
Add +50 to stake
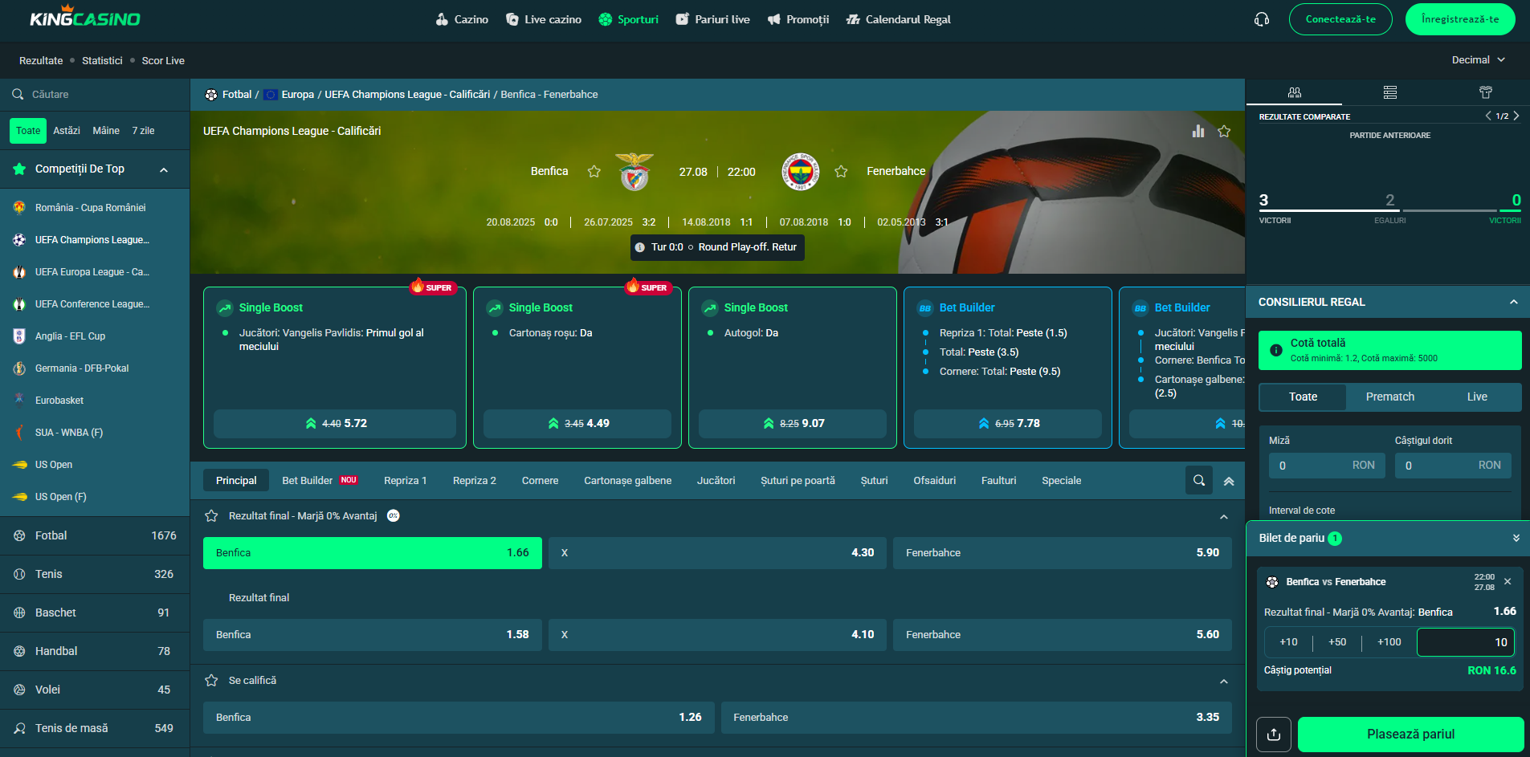[1337, 642]
